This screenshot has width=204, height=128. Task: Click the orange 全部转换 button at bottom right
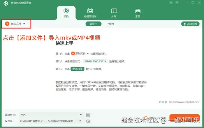tap(184, 118)
